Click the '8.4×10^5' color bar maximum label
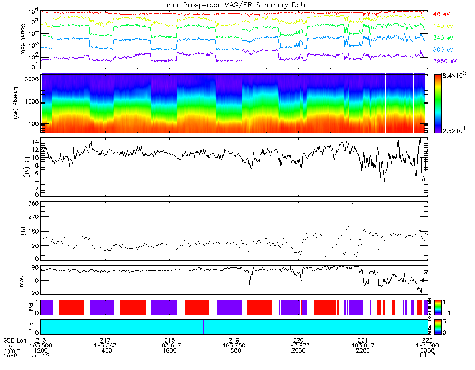The image size is (475, 370). pyautogui.click(x=454, y=75)
